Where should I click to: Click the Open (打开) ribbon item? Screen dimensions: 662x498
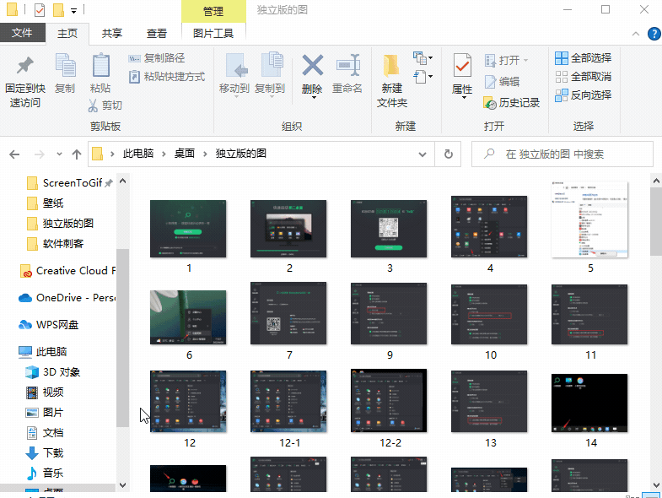[507, 61]
